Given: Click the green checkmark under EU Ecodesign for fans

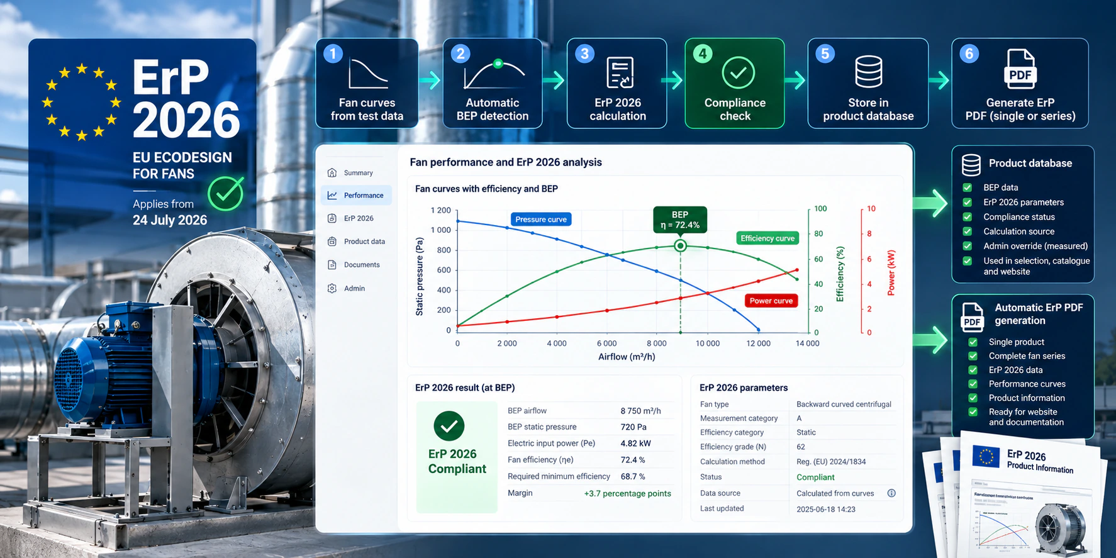Looking at the screenshot, I should click(x=225, y=194).
